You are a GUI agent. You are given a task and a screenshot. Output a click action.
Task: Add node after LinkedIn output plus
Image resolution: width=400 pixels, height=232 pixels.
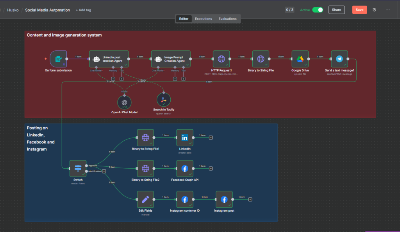(x=211, y=137)
